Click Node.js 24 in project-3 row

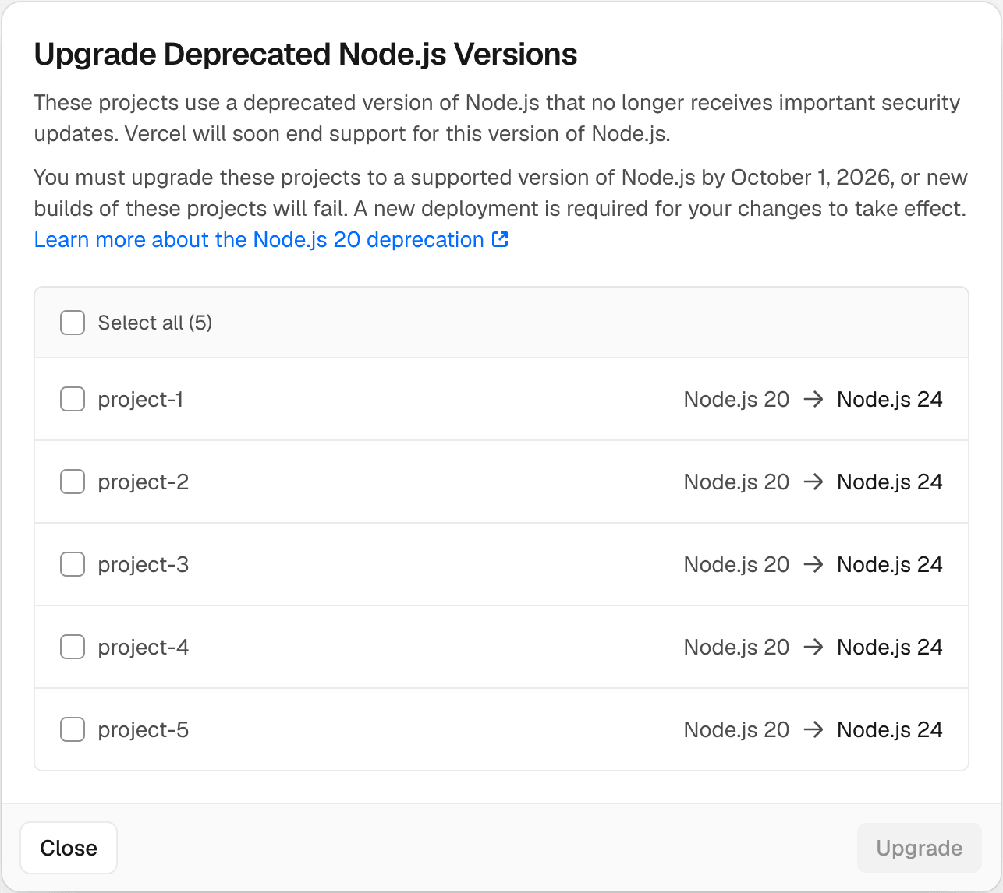pyautogui.click(x=890, y=565)
